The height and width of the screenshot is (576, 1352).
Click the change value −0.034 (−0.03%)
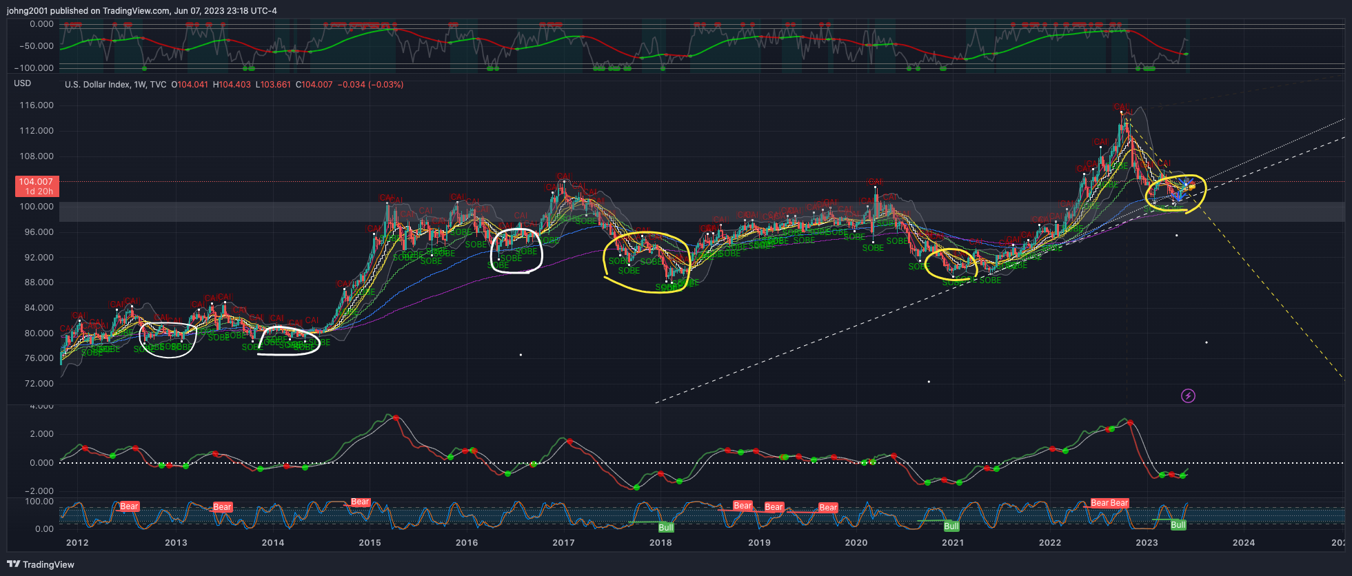pyautogui.click(x=371, y=85)
